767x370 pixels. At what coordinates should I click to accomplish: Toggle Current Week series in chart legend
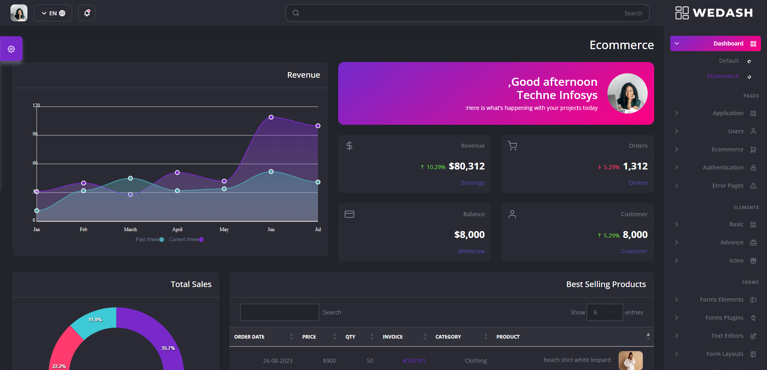coord(186,240)
